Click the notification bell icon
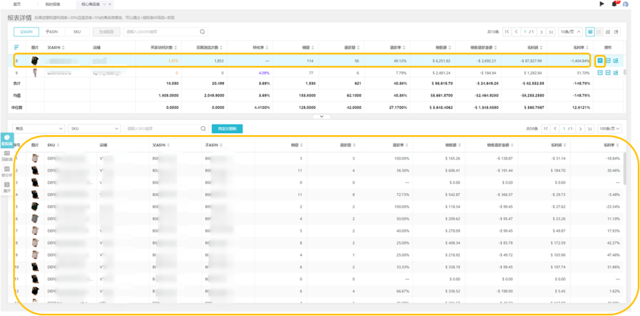 click(614, 4)
